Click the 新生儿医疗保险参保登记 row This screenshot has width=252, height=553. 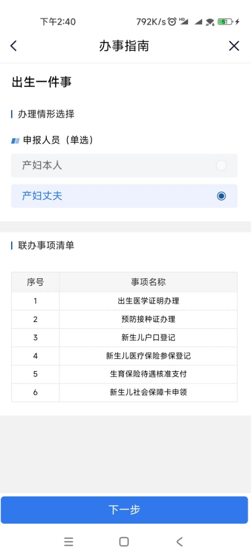point(124,356)
